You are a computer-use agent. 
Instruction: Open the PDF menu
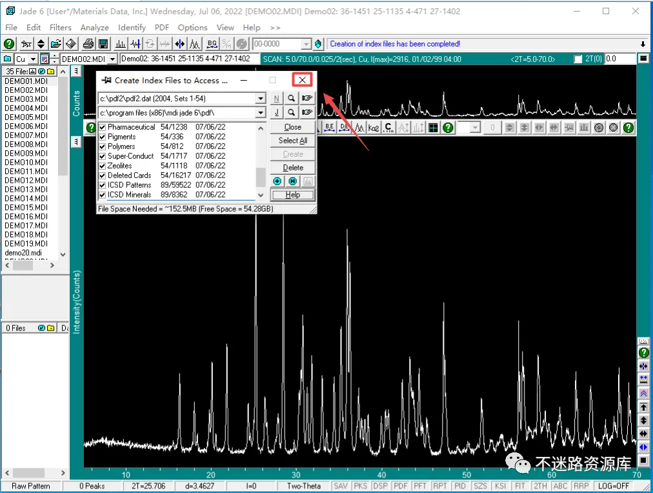(161, 28)
